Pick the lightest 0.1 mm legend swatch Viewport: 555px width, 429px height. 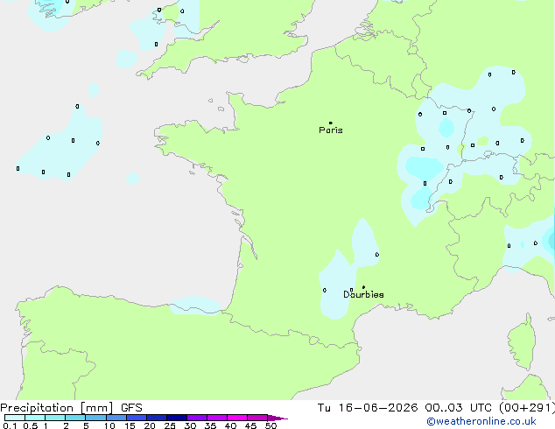[x=15, y=418]
